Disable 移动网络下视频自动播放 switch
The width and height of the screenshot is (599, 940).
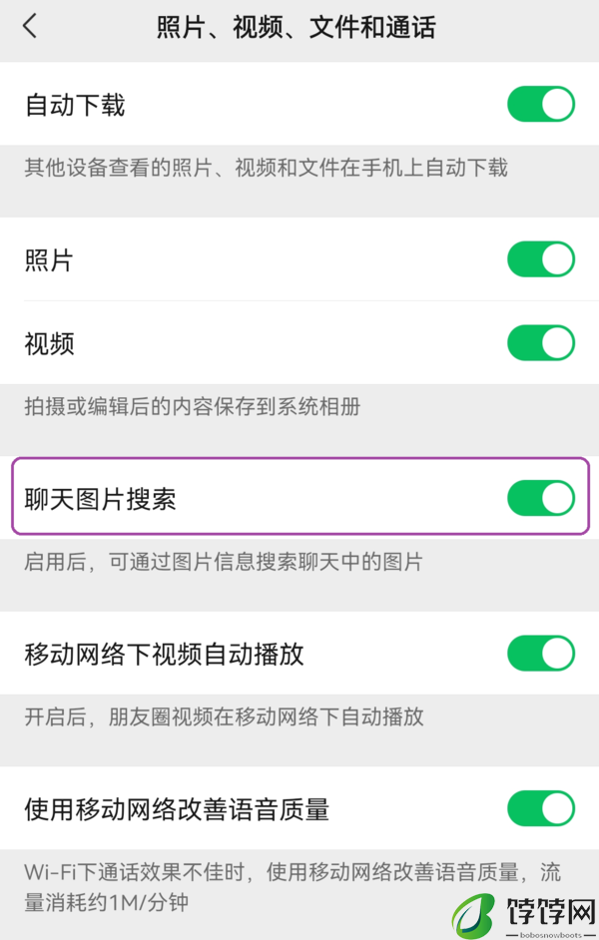(x=541, y=654)
